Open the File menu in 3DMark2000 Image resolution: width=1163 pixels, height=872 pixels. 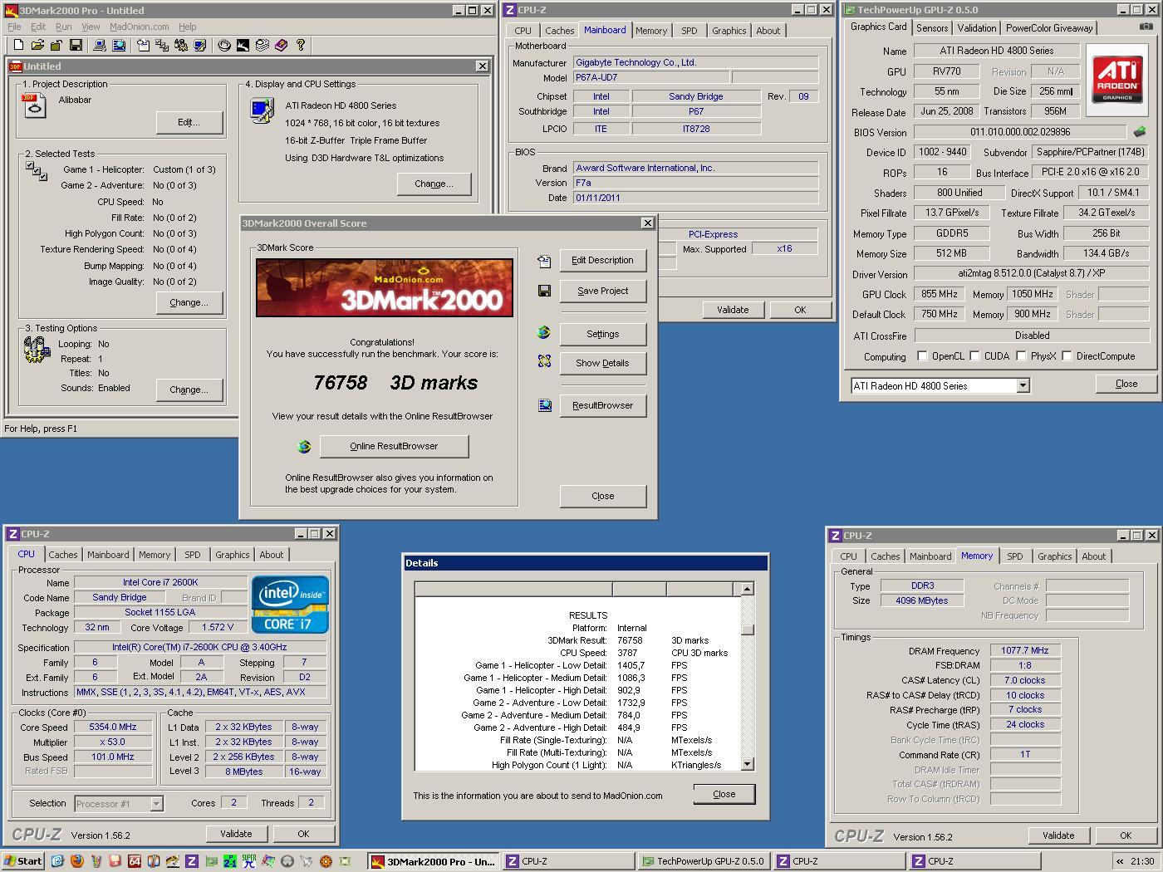(x=14, y=27)
